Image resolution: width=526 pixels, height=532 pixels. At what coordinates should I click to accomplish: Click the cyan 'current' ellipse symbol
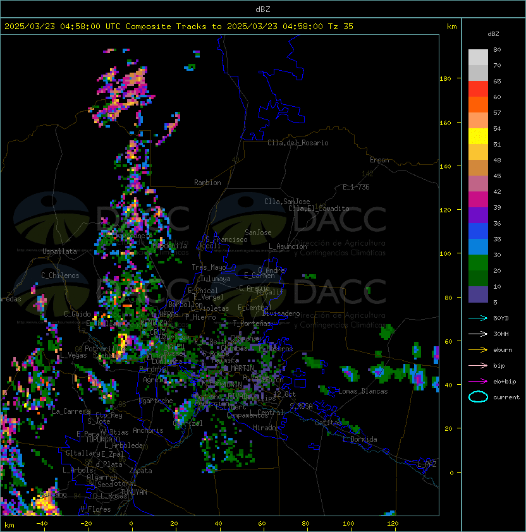(x=478, y=397)
